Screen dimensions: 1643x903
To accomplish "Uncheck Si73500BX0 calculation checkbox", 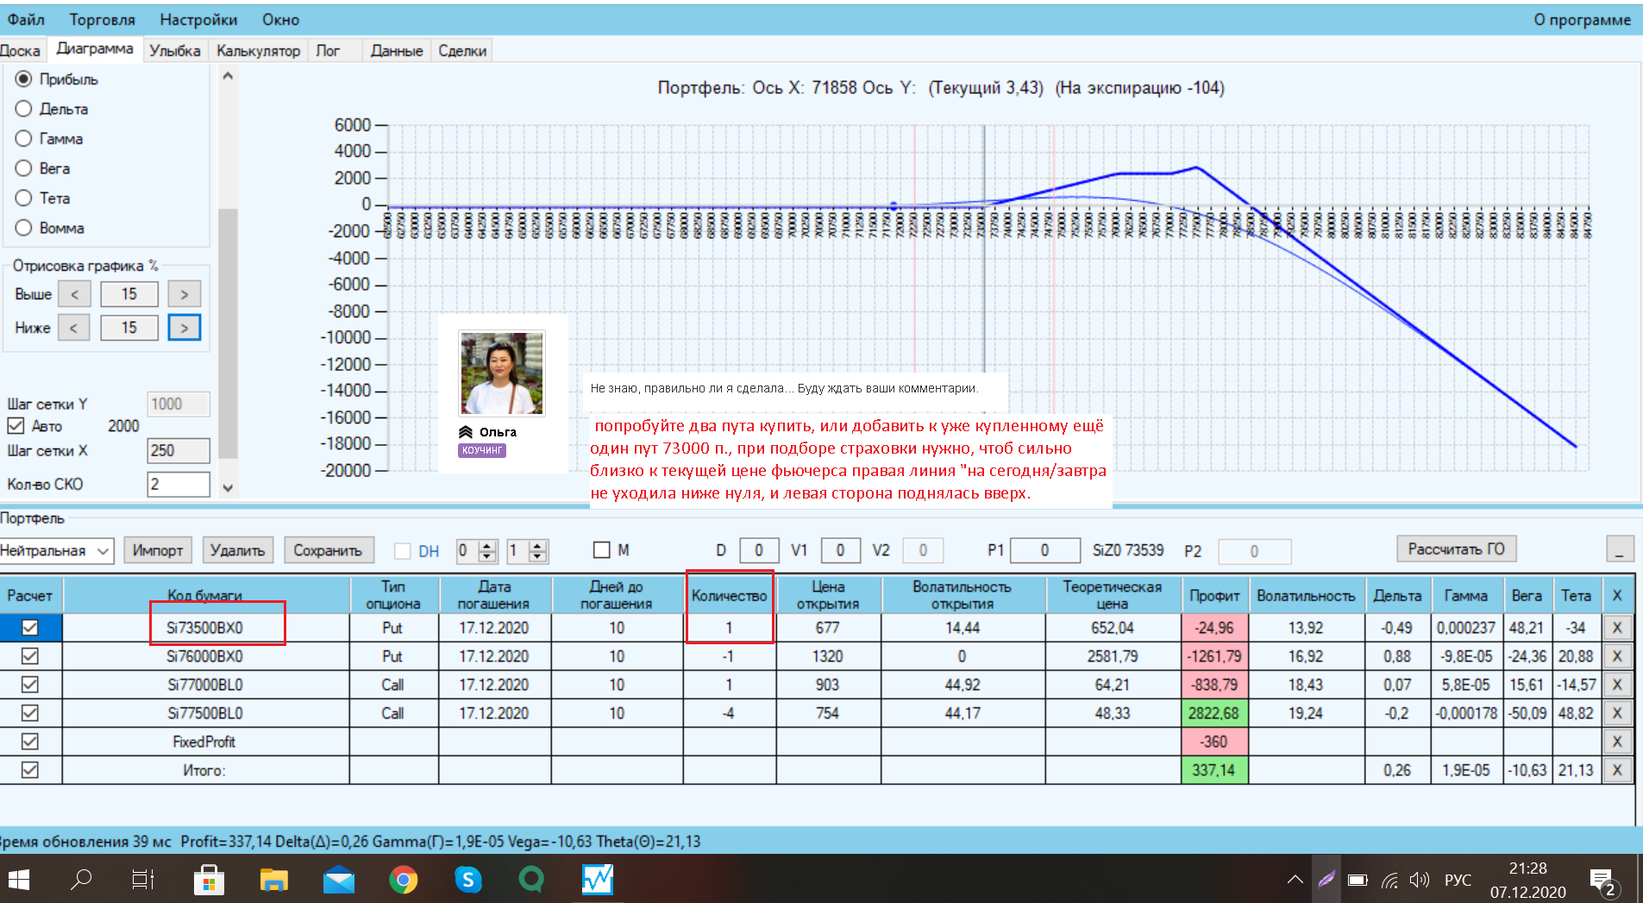I will pyautogui.click(x=30, y=628).
